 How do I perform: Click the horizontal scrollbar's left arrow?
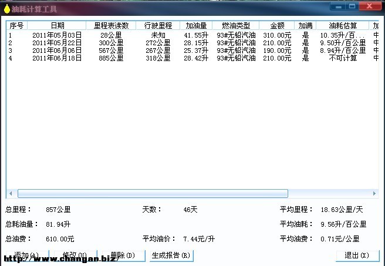tap(10, 194)
